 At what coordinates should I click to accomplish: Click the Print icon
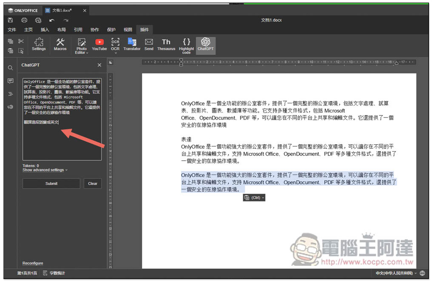pyautogui.click(x=24, y=20)
